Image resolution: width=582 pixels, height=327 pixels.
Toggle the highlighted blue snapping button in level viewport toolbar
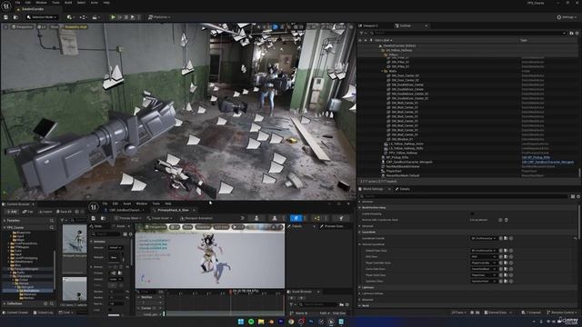click(x=275, y=27)
